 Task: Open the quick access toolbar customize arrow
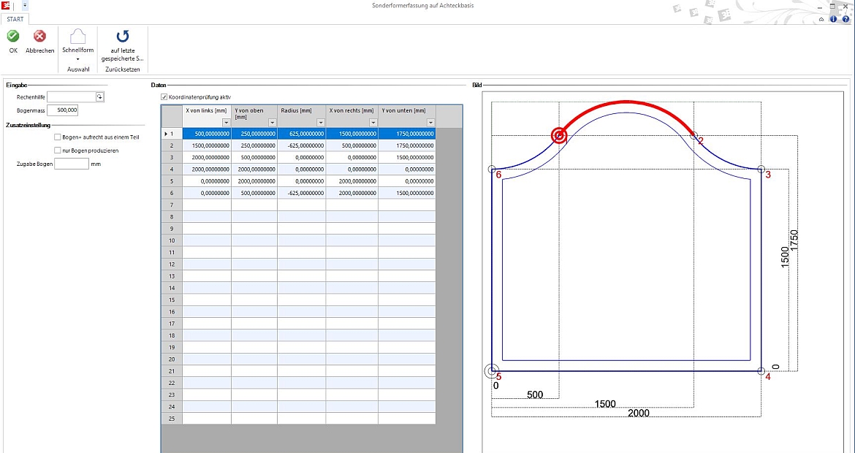point(25,6)
